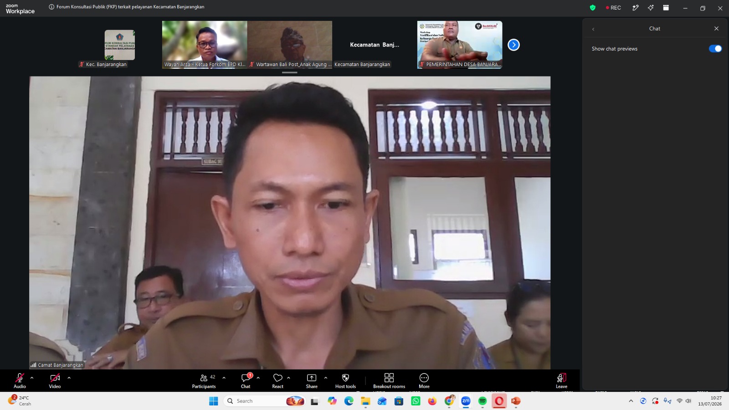729x410 pixels.
Task: Open the React emoji menu
Action: (x=277, y=381)
